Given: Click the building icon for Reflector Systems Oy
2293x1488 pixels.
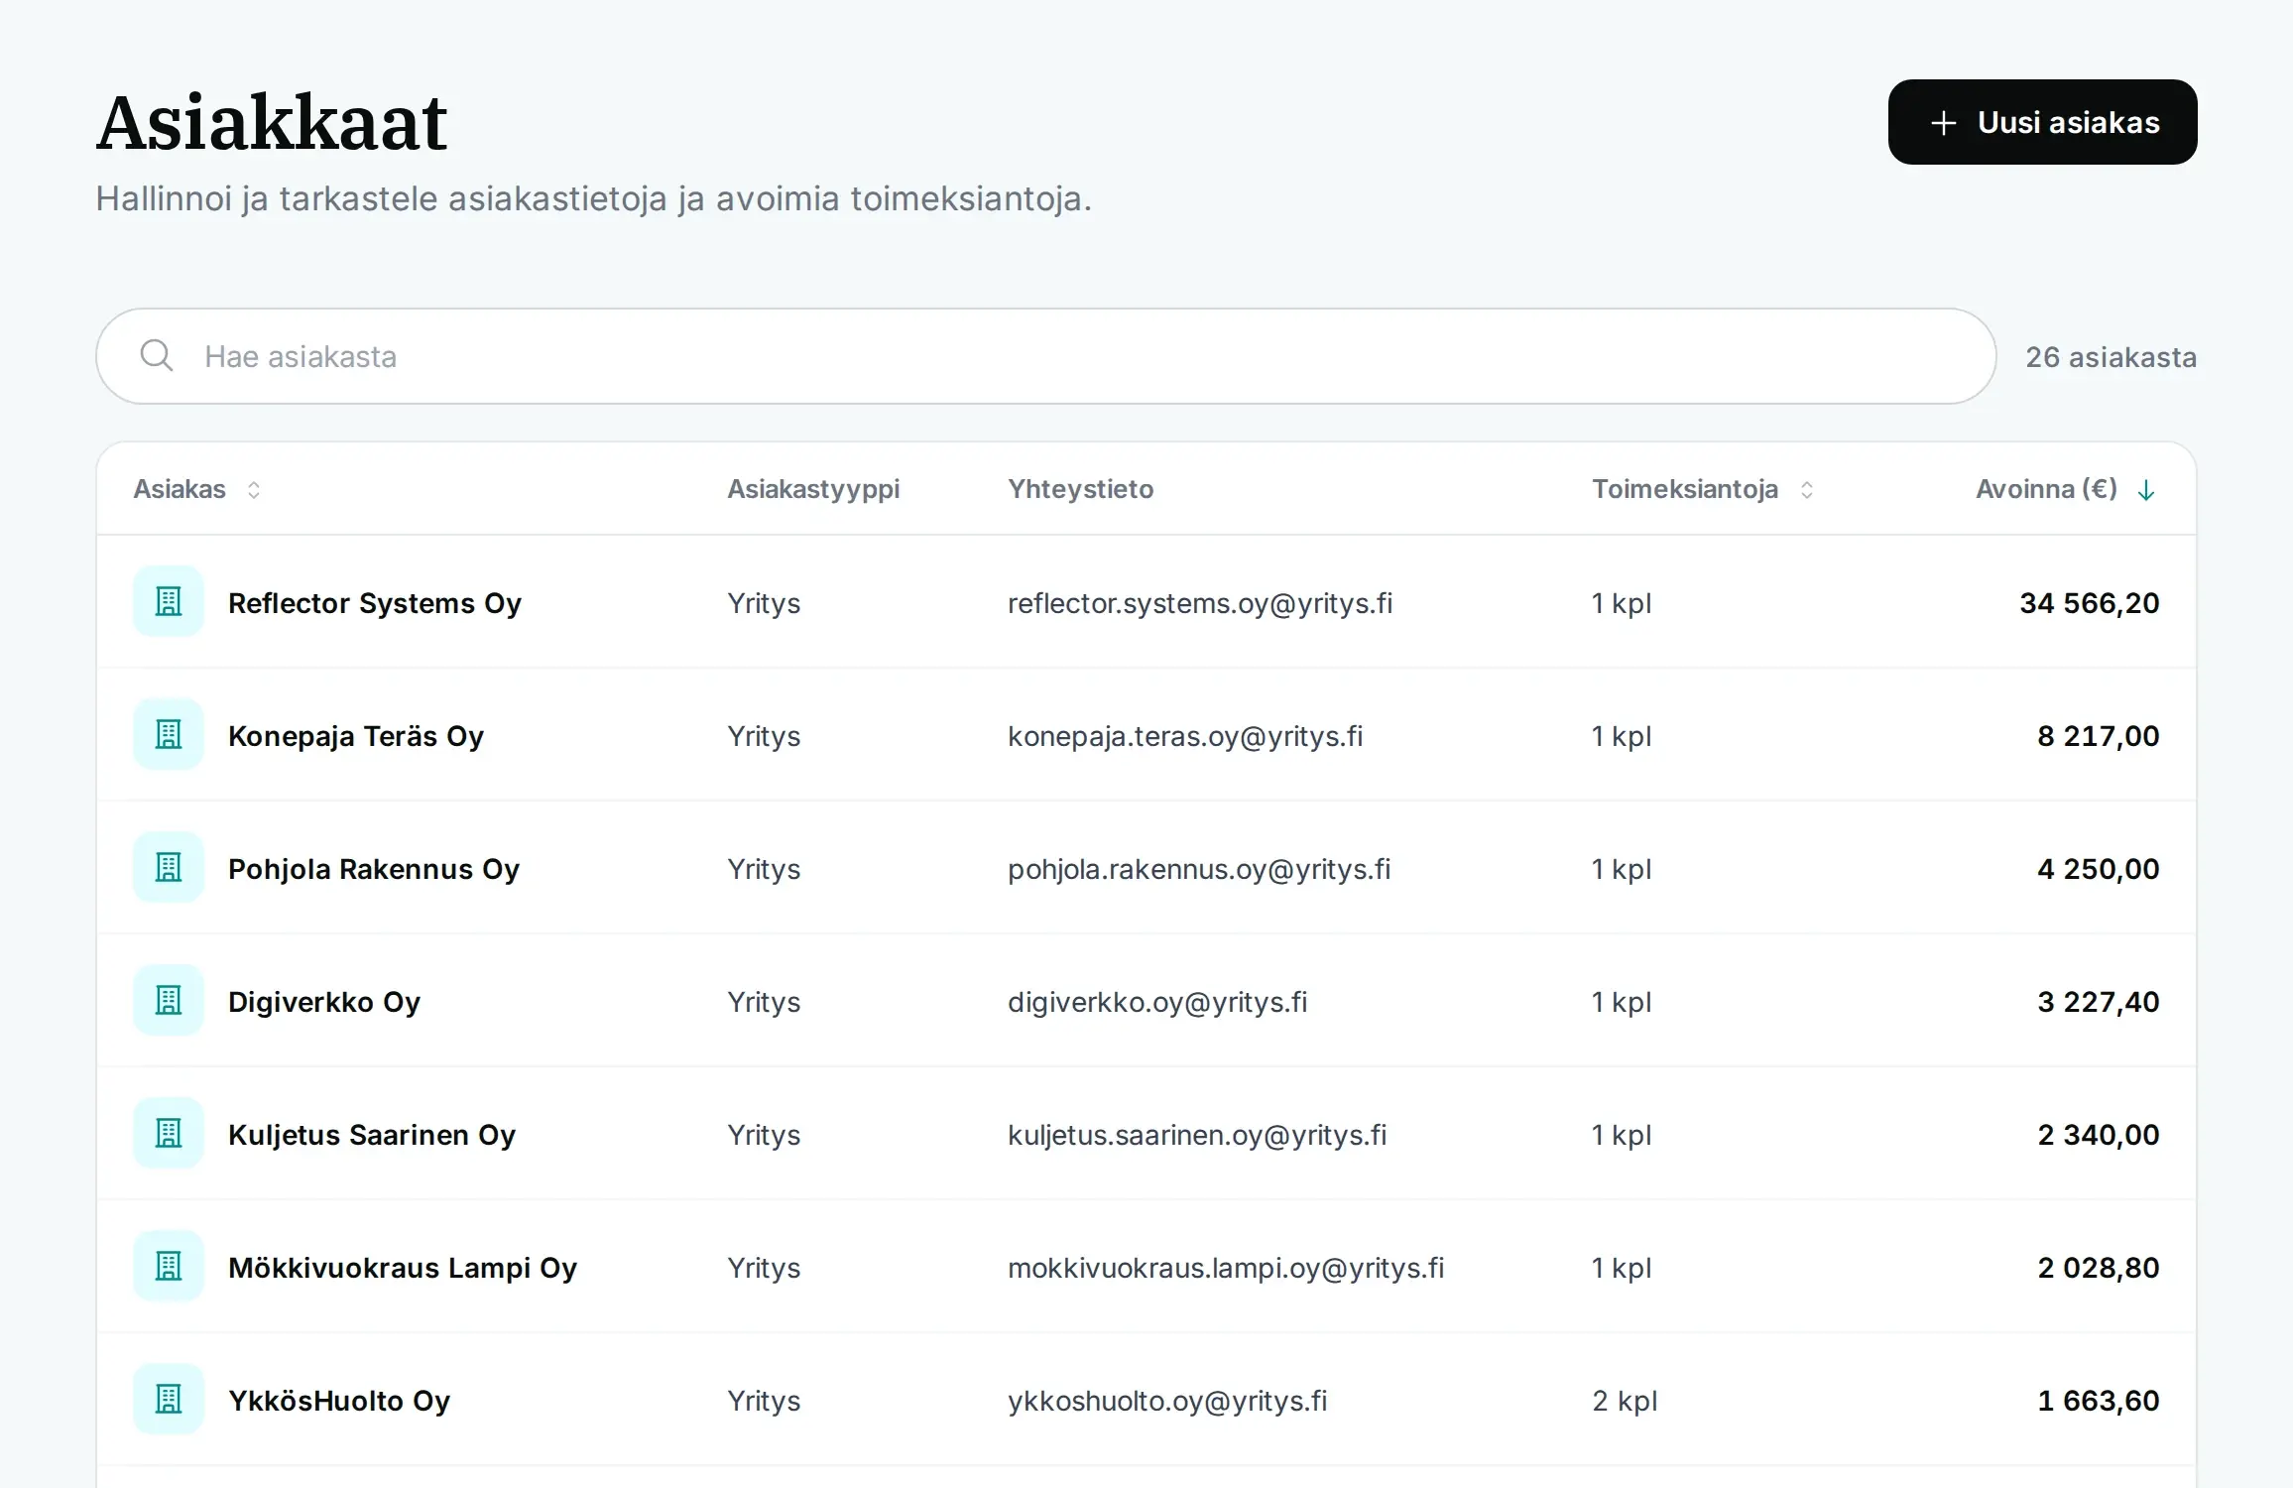Looking at the screenshot, I should click(x=169, y=601).
